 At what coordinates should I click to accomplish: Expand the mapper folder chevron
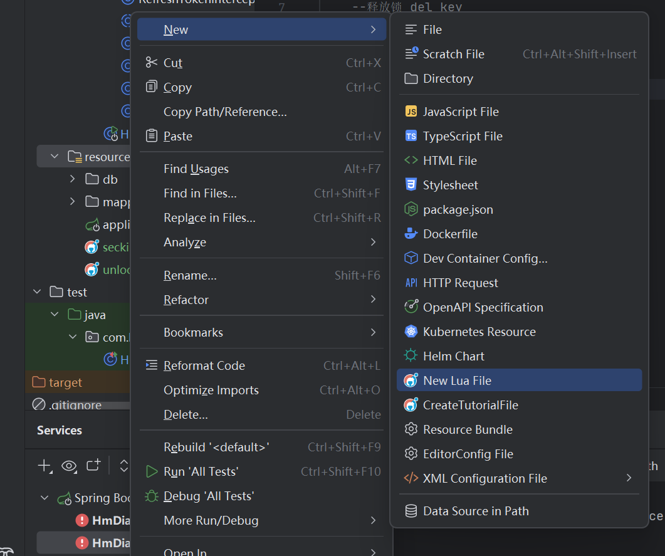click(x=72, y=201)
